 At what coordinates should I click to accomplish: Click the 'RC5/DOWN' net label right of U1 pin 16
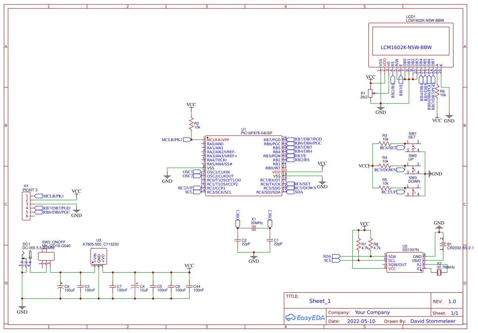[x=305, y=188]
